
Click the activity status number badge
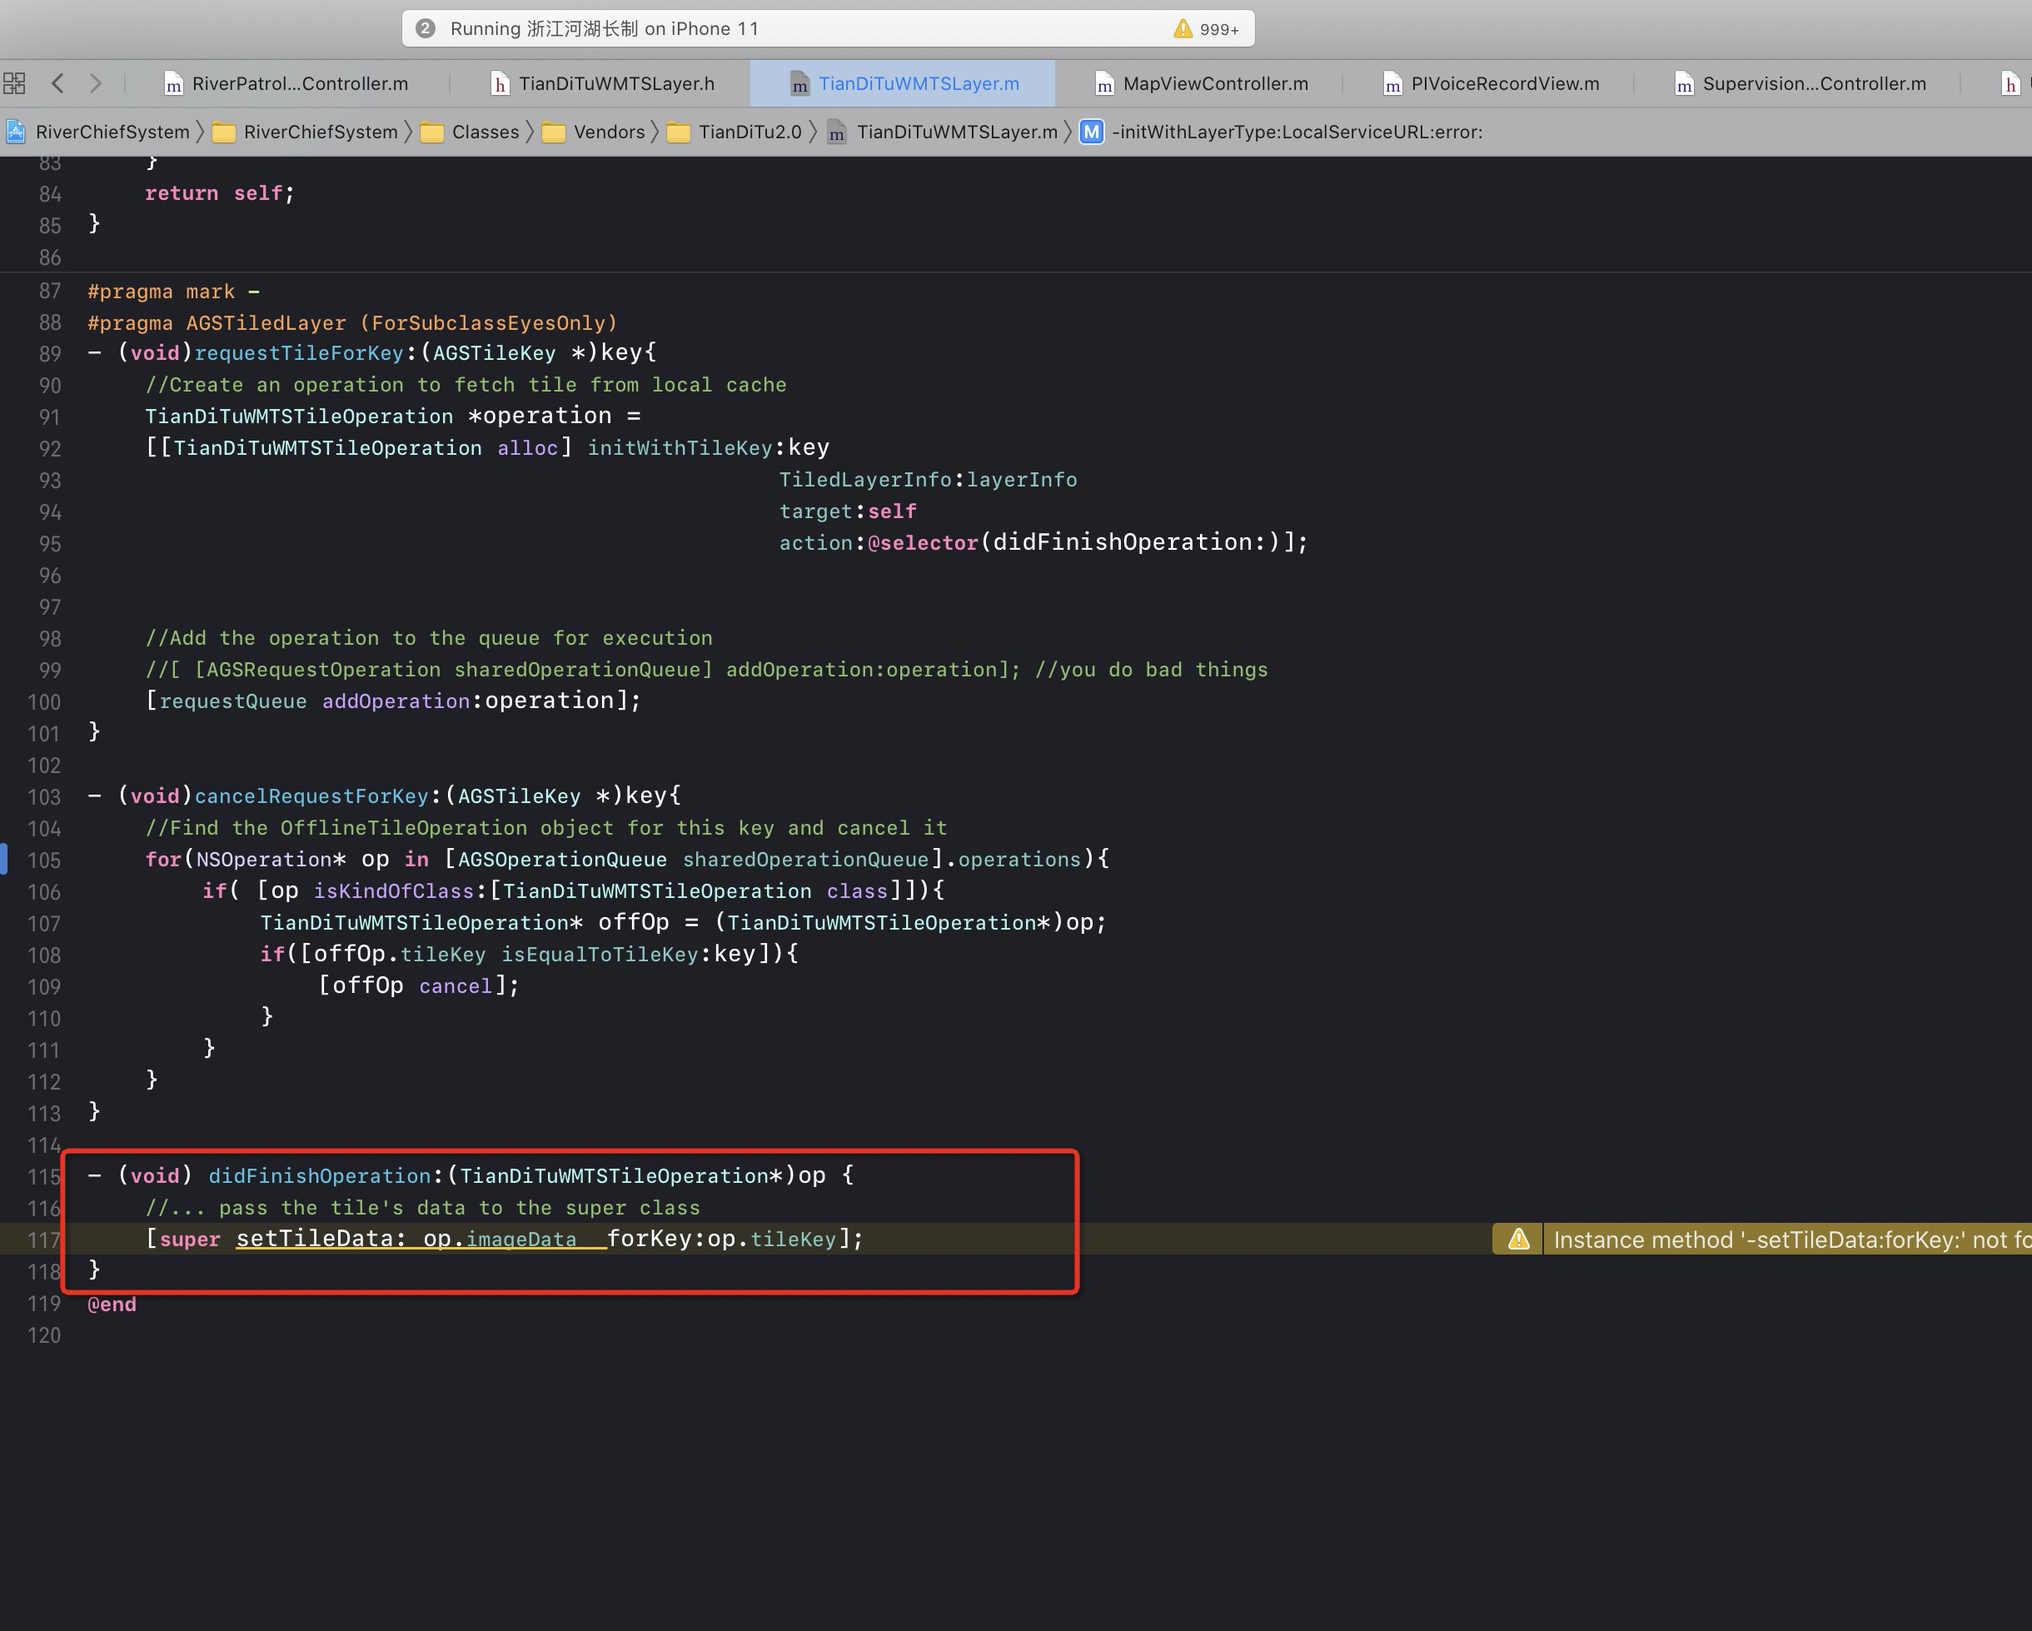[425, 29]
